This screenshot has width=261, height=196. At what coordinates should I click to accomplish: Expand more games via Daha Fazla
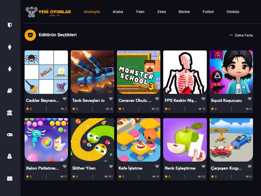pos(241,35)
